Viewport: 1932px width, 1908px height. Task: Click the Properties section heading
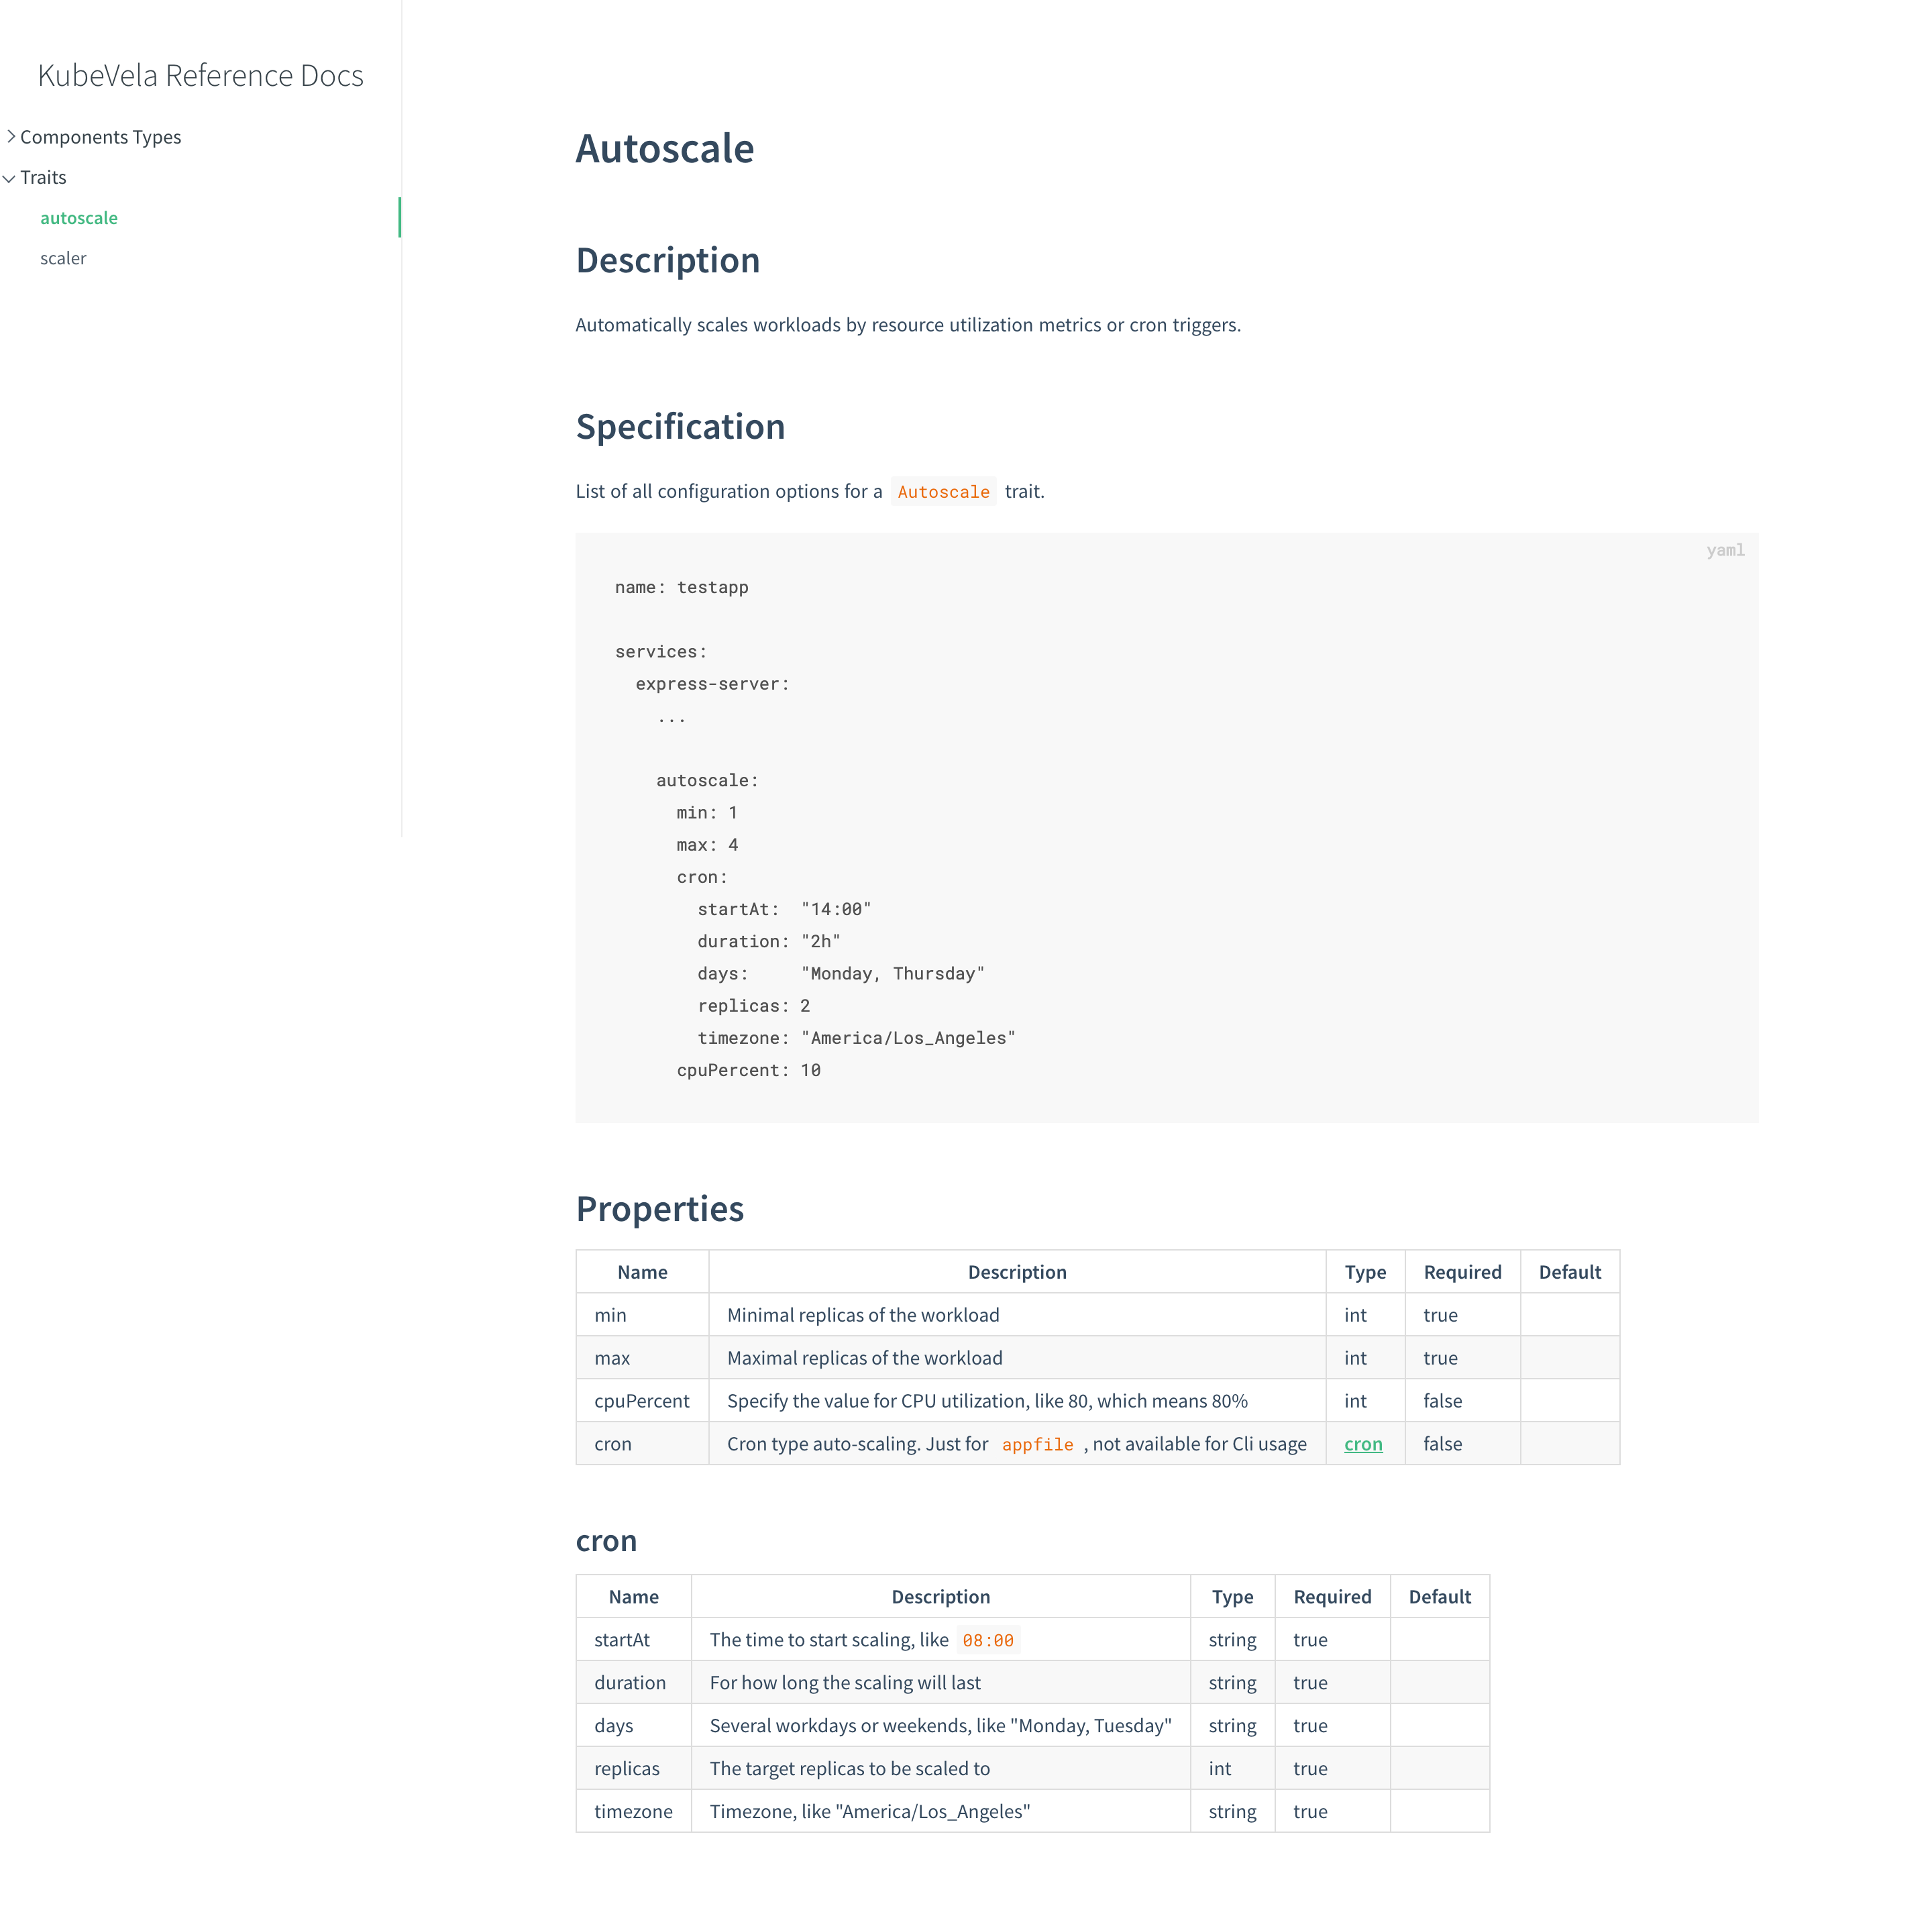[x=659, y=1209]
